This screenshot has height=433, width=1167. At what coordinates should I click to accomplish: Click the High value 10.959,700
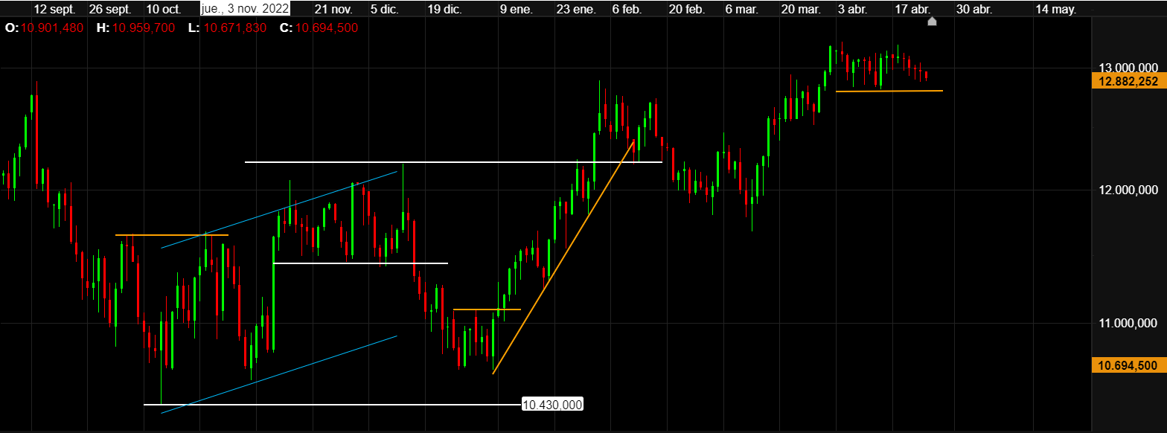[144, 28]
